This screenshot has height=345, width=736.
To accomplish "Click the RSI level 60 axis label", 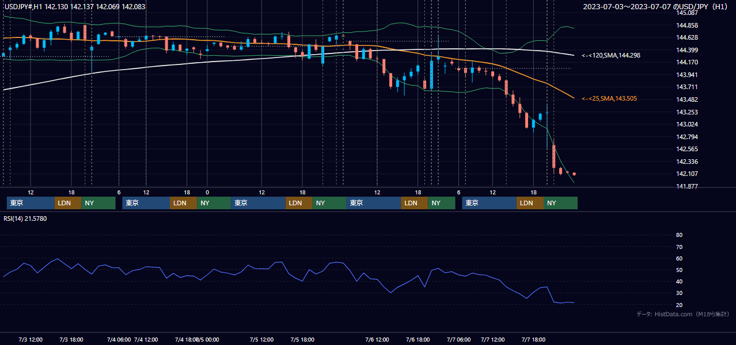I will (x=679, y=258).
